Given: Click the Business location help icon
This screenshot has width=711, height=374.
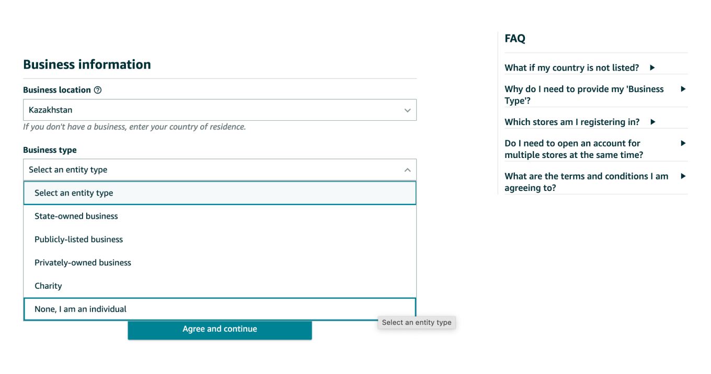Looking at the screenshot, I should pos(98,90).
